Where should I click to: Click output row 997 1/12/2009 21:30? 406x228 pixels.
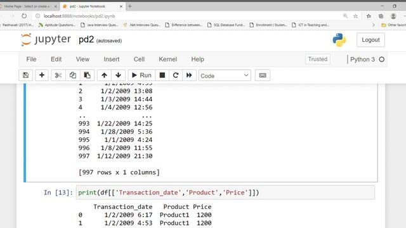115,156
